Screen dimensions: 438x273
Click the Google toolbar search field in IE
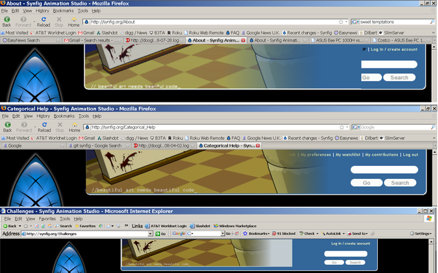pyautogui.click(x=207, y=233)
